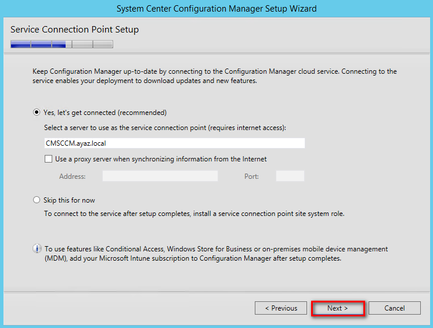The width and height of the screenshot is (433, 328).
Task: Enable the "Use a proxy server" checkbox
Action: click(49, 159)
